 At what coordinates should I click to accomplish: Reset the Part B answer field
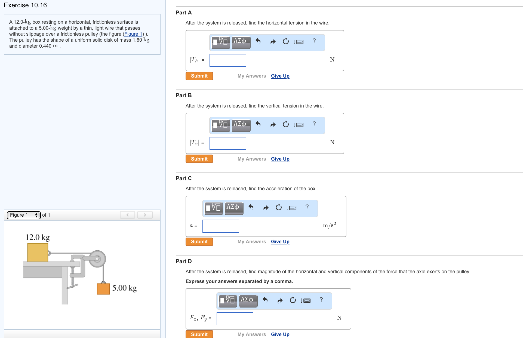(285, 124)
